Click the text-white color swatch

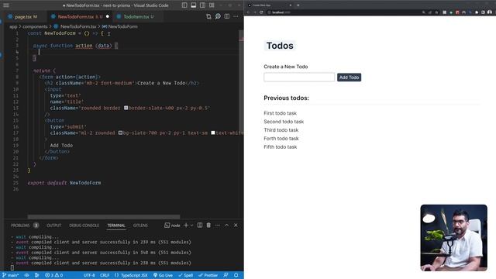click(x=213, y=133)
